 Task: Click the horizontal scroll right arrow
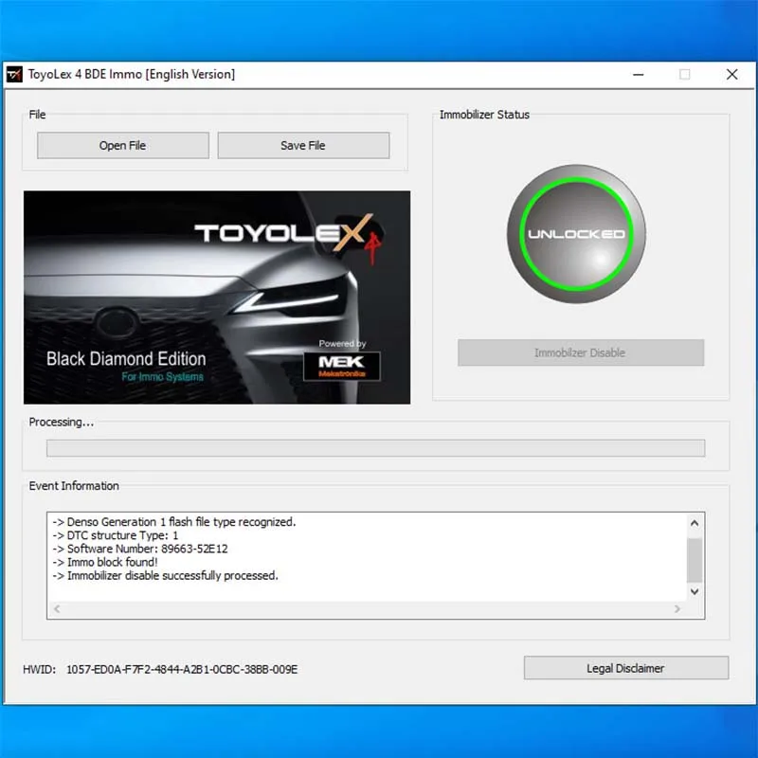pyautogui.click(x=676, y=609)
